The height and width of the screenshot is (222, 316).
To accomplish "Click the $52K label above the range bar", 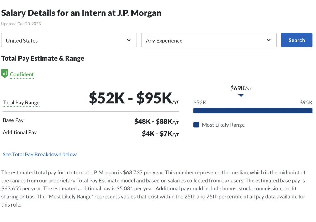I will (x=200, y=102).
